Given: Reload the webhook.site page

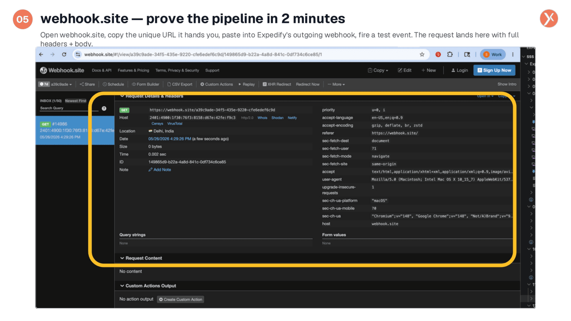Looking at the screenshot, I should pos(64,55).
